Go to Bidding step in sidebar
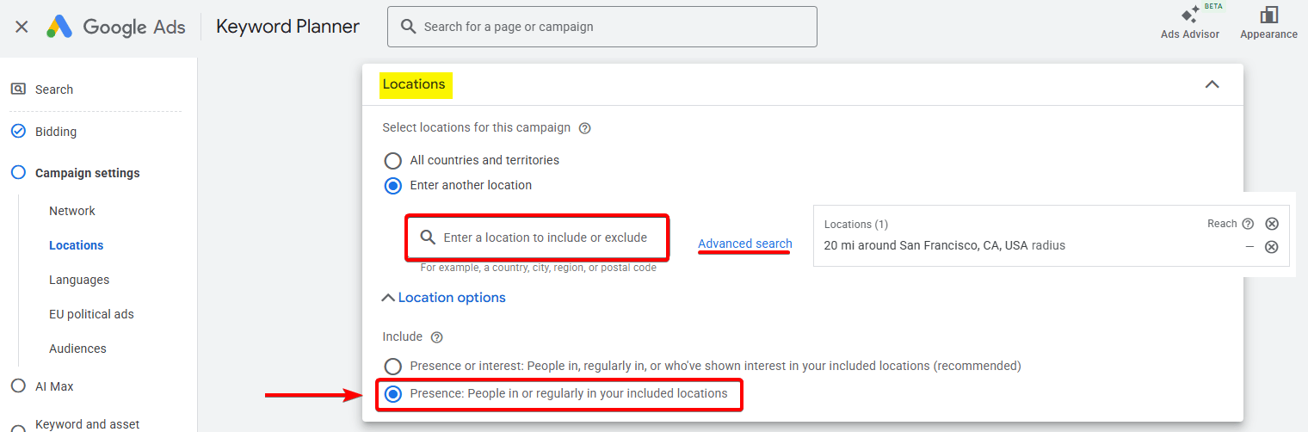 [56, 132]
